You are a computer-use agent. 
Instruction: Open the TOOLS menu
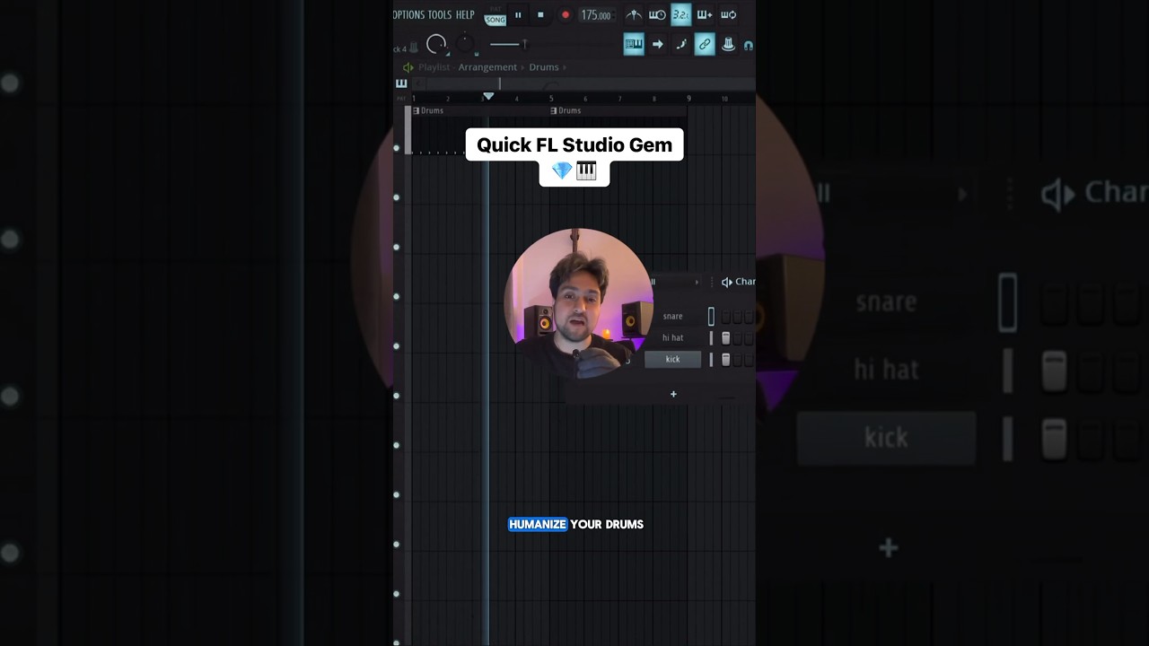coord(440,14)
